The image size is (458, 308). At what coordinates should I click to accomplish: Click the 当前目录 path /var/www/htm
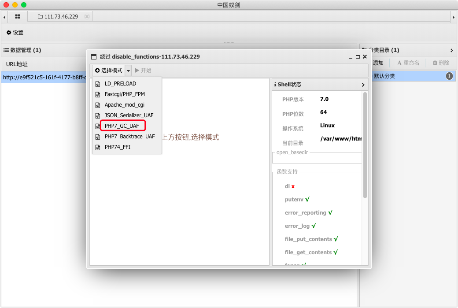pyautogui.click(x=341, y=138)
